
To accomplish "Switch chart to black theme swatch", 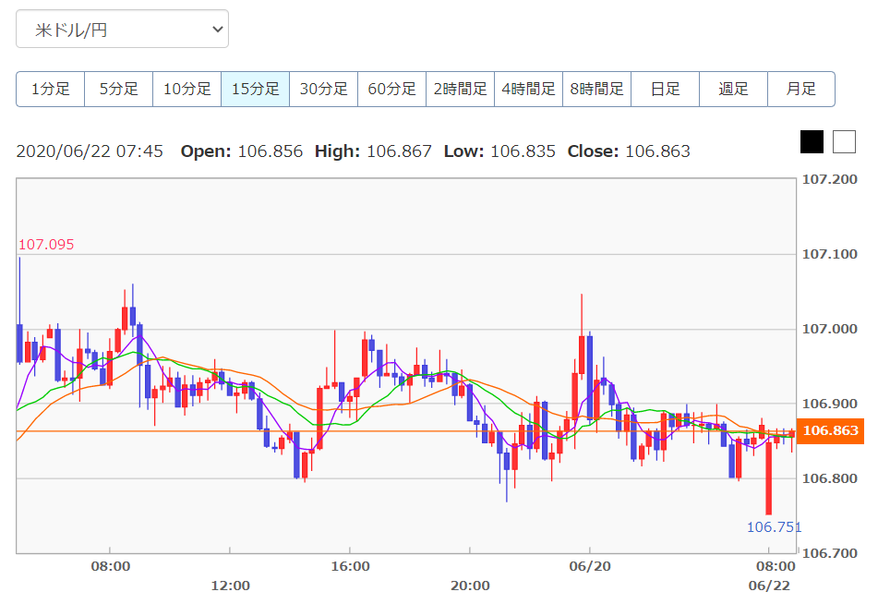I will coord(812,141).
